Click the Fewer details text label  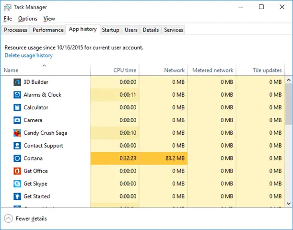31,218
